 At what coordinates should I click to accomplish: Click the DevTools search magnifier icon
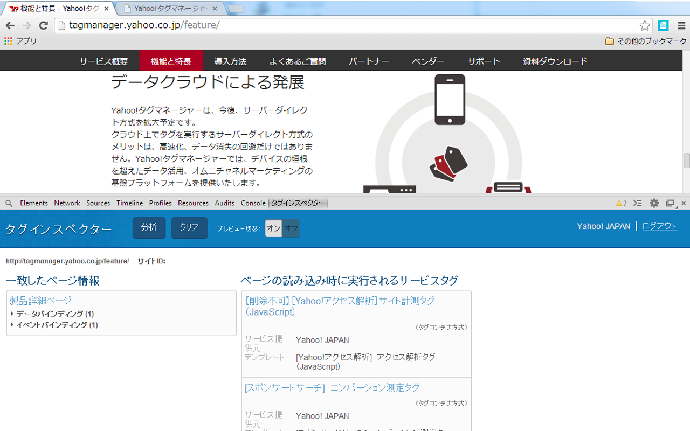pos(9,203)
